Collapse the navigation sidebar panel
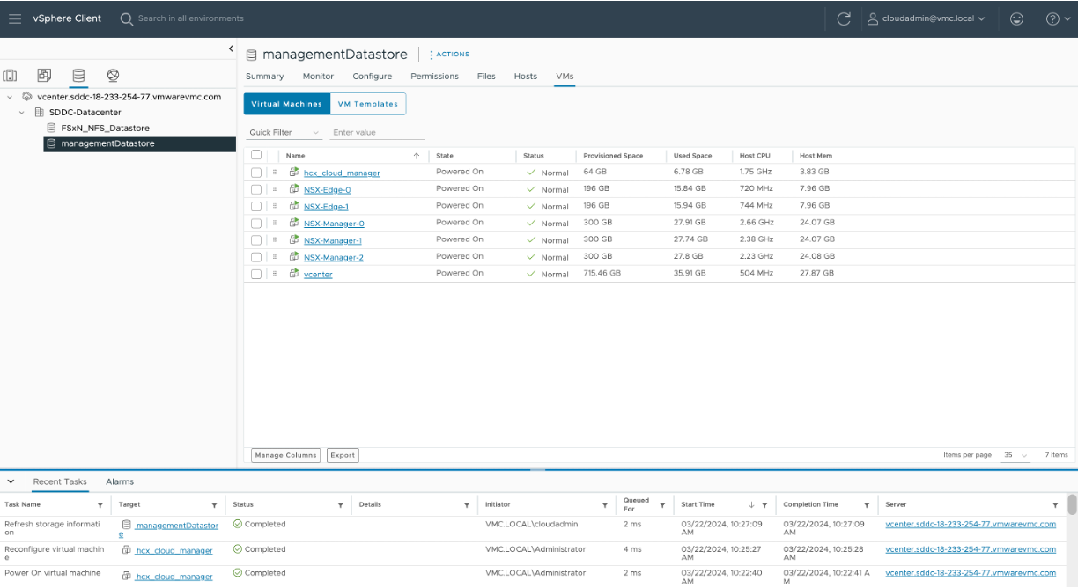Image resolution: width=1078 pixels, height=588 pixels. 231,48
